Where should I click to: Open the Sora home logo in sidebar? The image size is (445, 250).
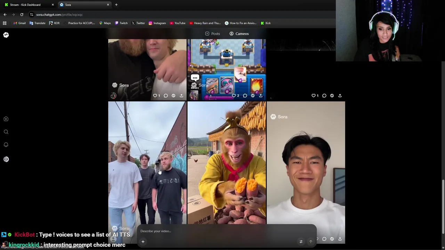[x=6, y=35]
